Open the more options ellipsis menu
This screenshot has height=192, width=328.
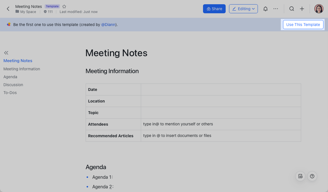(276, 9)
